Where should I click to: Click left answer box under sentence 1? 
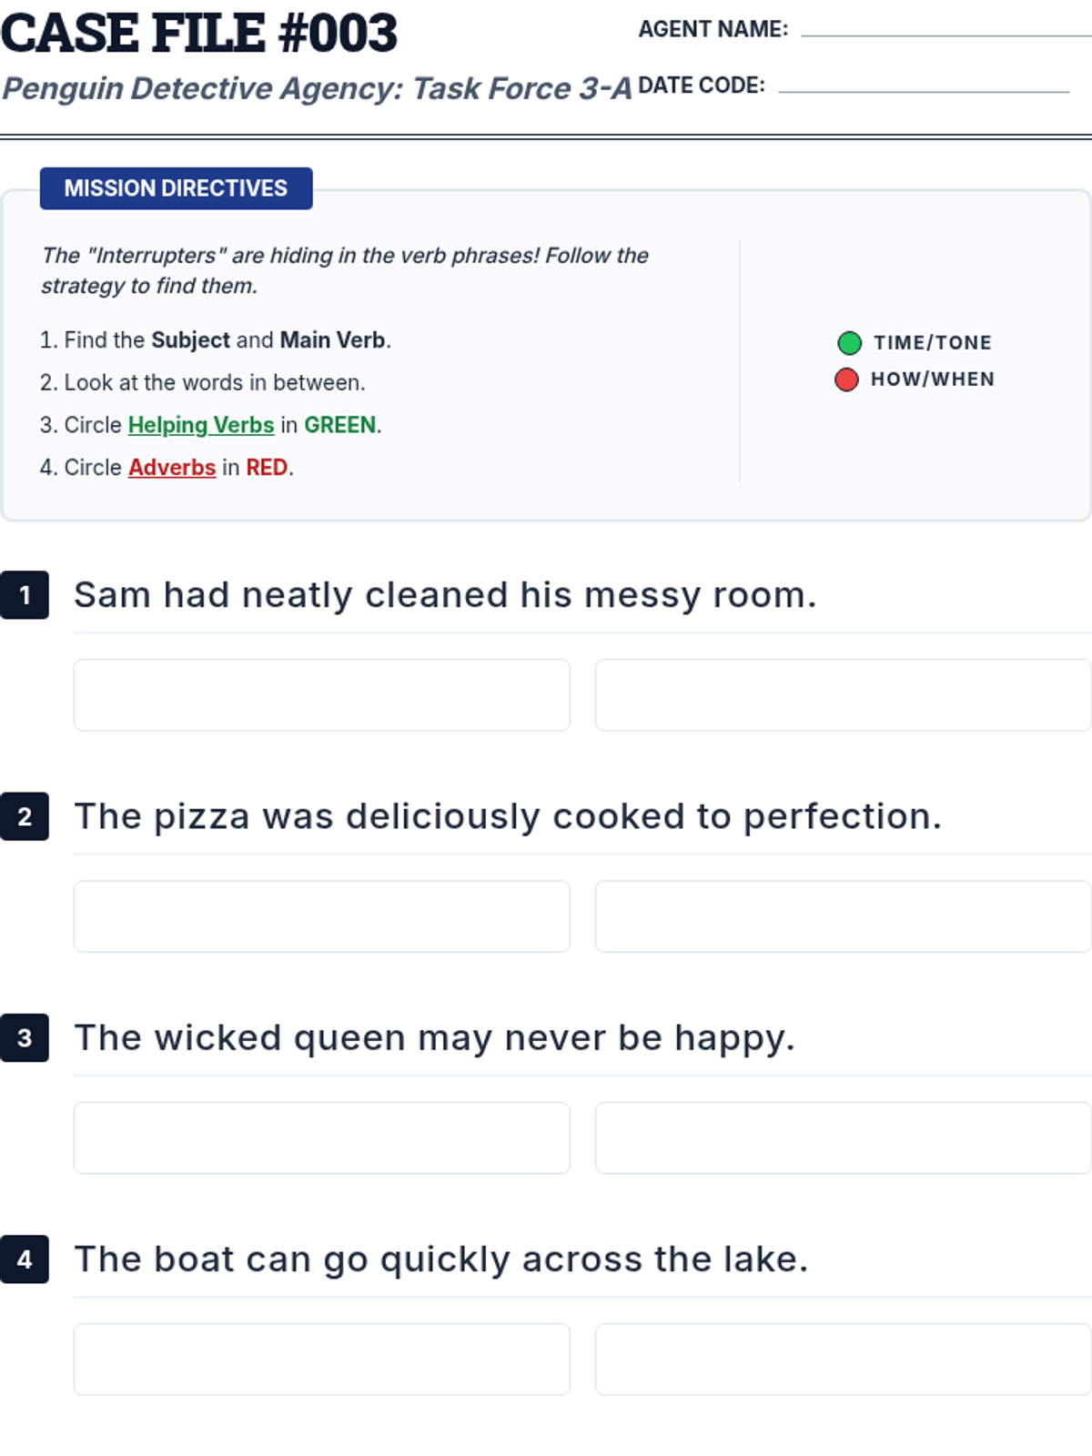pos(321,695)
